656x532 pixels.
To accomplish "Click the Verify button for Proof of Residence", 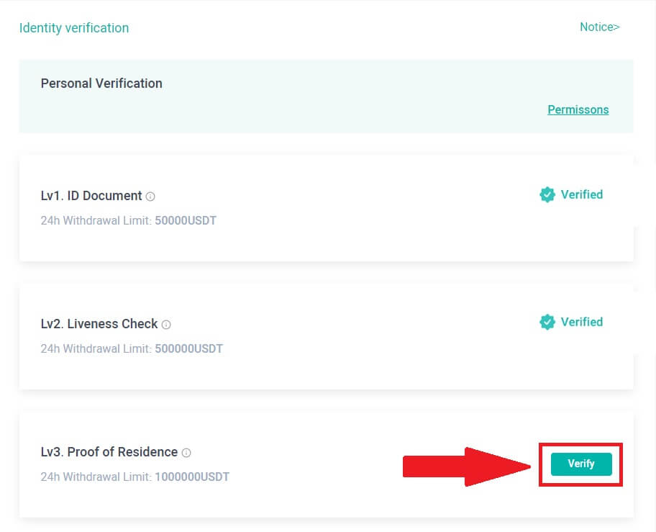I will tap(580, 464).
